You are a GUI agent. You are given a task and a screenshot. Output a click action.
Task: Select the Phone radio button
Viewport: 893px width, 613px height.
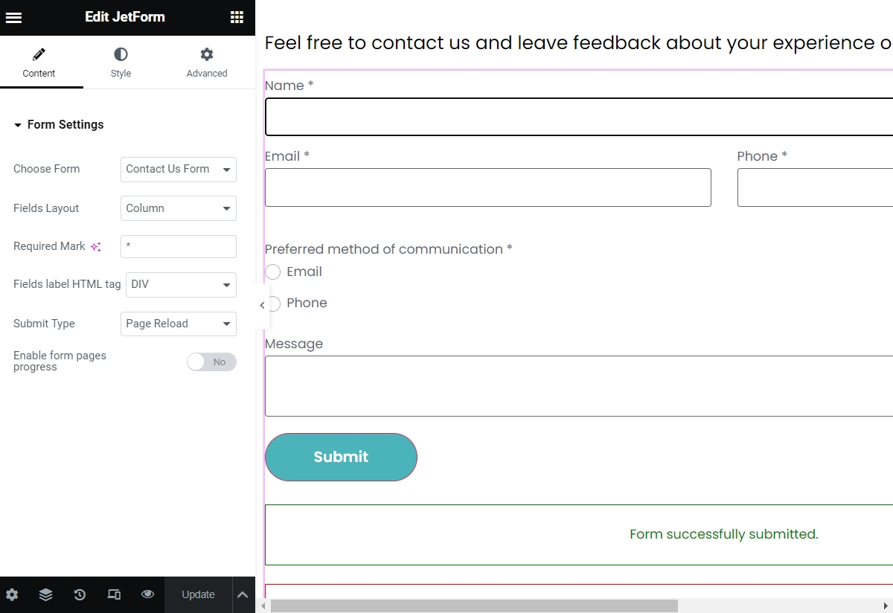point(272,304)
